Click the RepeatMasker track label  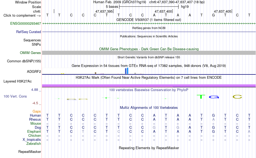[30, 152]
